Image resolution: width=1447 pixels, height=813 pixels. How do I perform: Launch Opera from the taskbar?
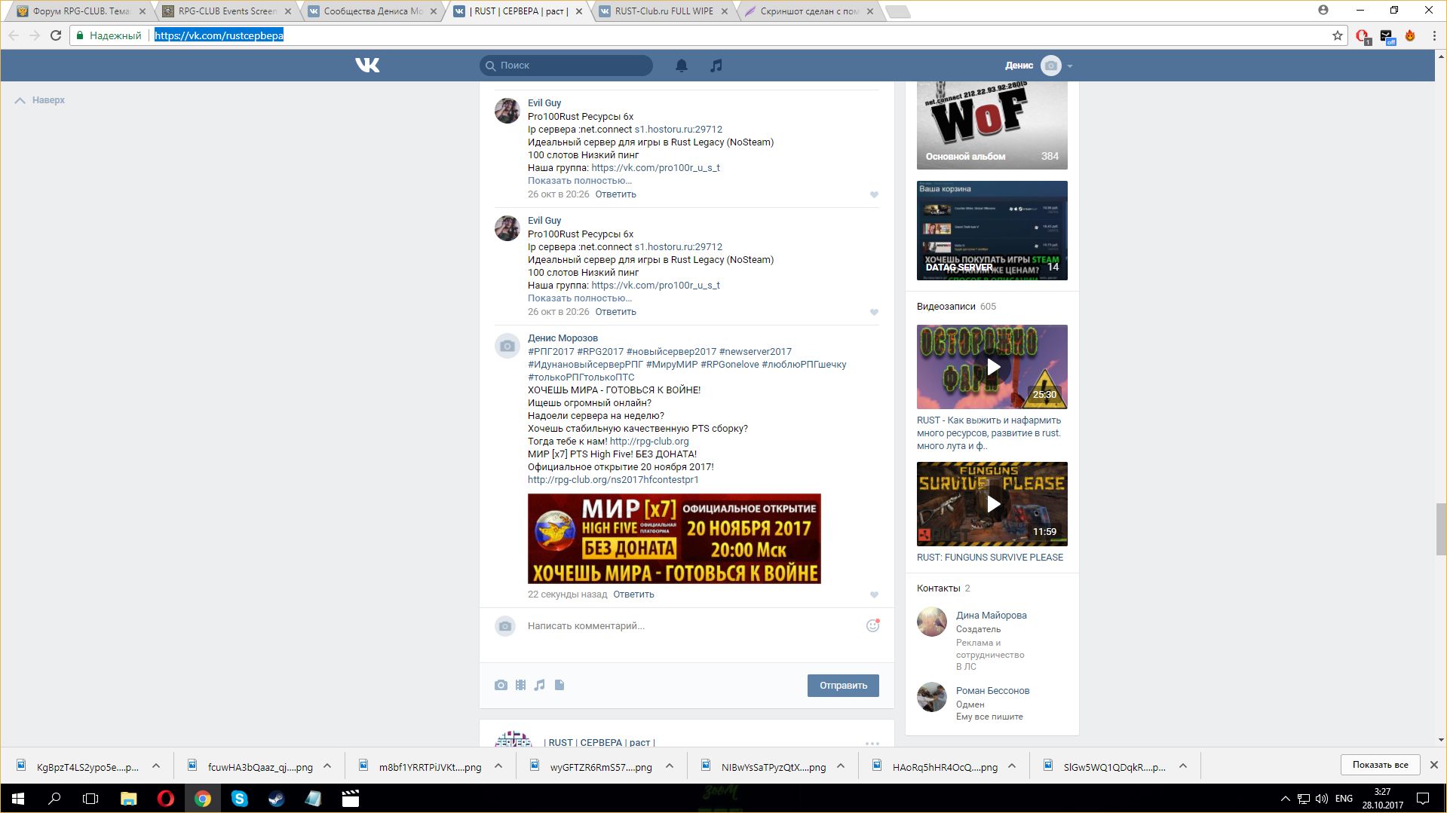(166, 799)
